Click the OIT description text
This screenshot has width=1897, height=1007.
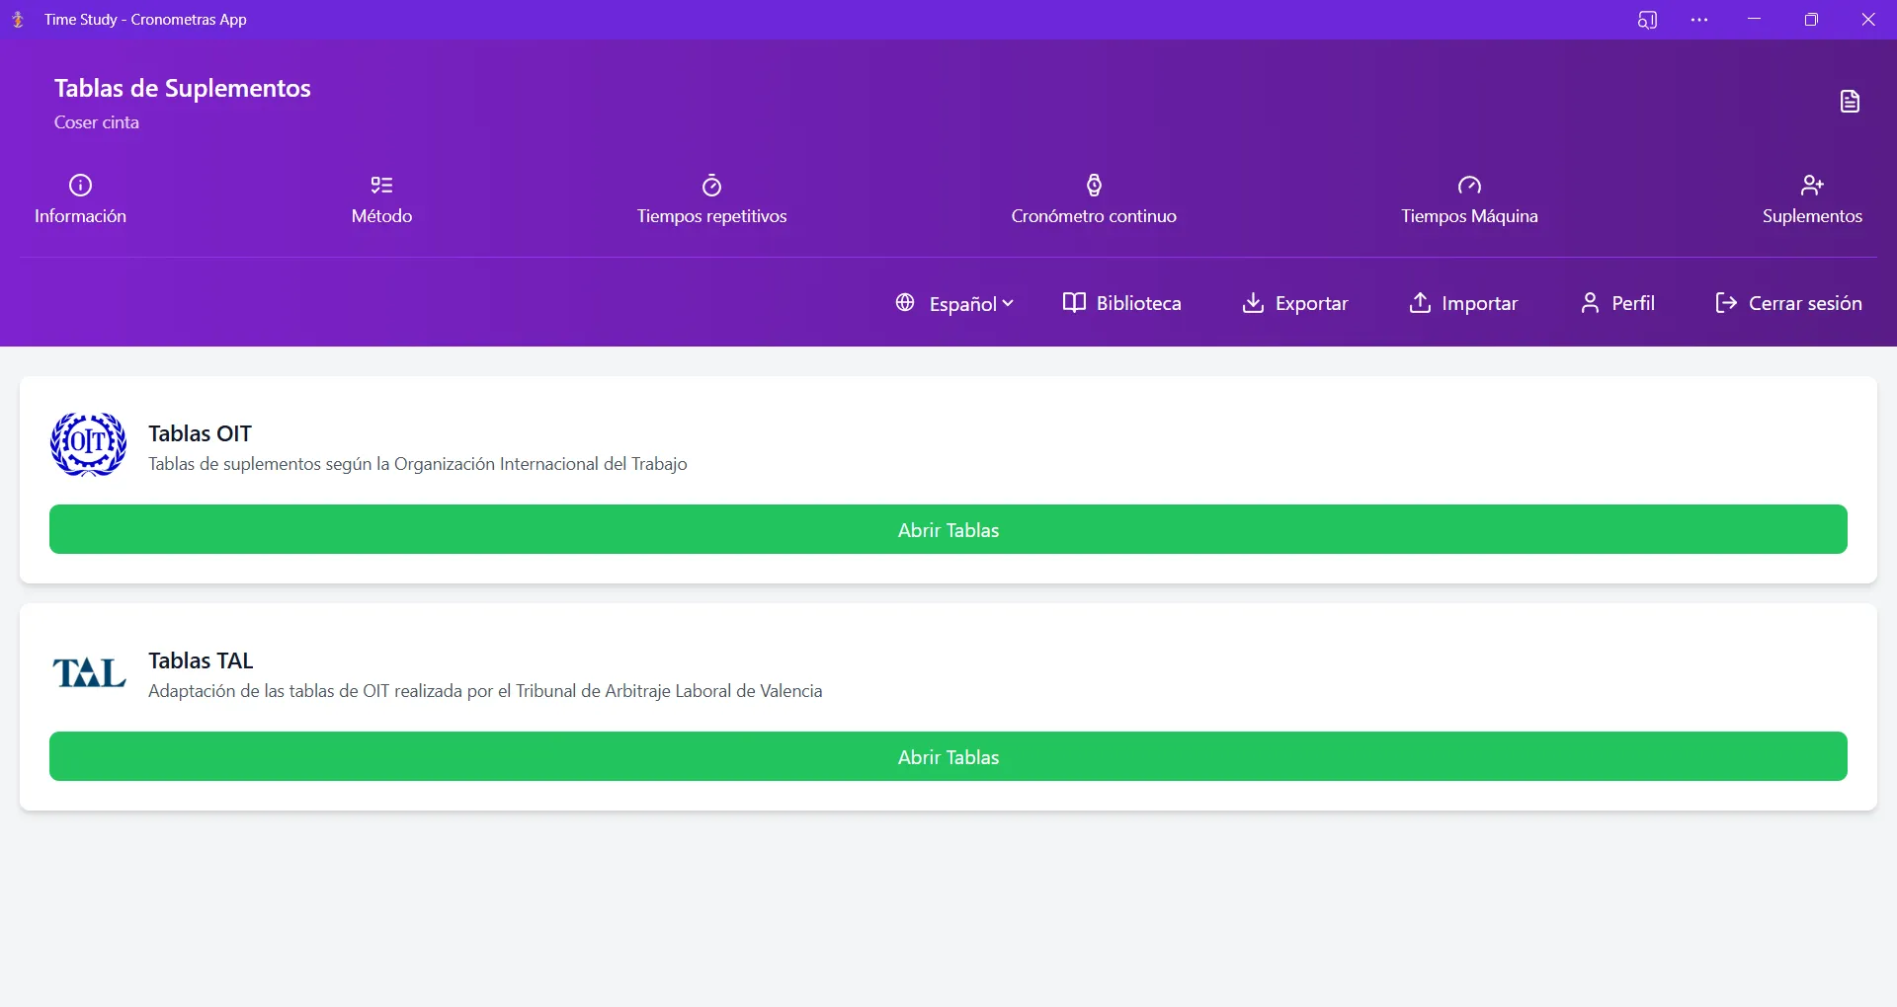(x=418, y=464)
